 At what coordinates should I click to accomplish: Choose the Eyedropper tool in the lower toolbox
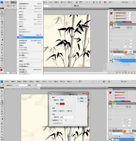[2, 104]
